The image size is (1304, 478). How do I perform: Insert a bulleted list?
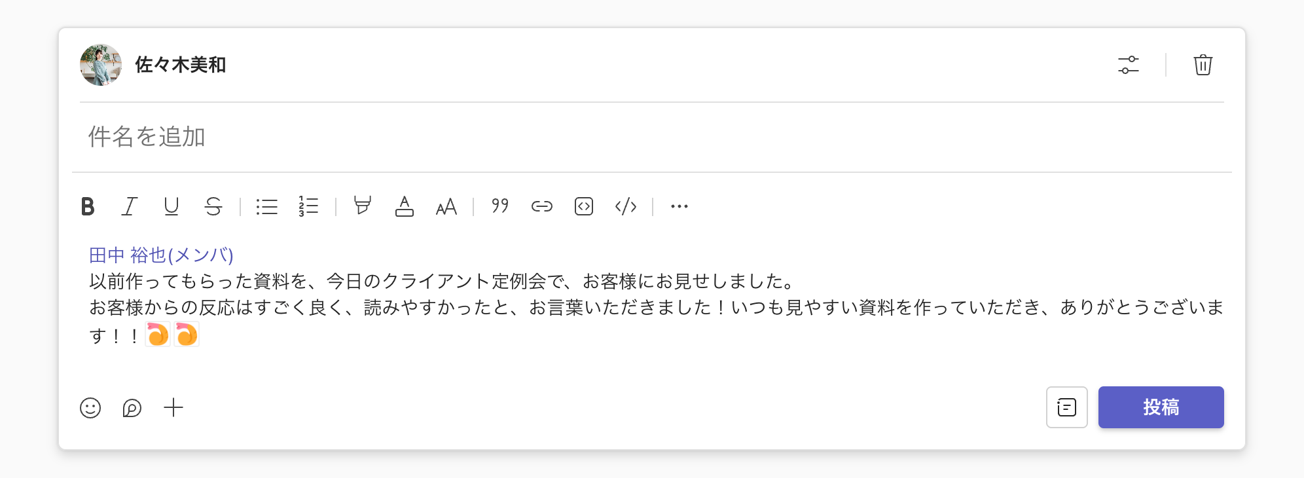tap(266, 206)
